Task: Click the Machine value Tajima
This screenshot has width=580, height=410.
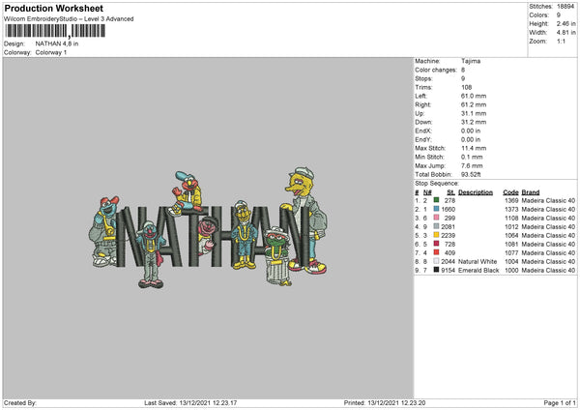Action: (x=471, y=61)
